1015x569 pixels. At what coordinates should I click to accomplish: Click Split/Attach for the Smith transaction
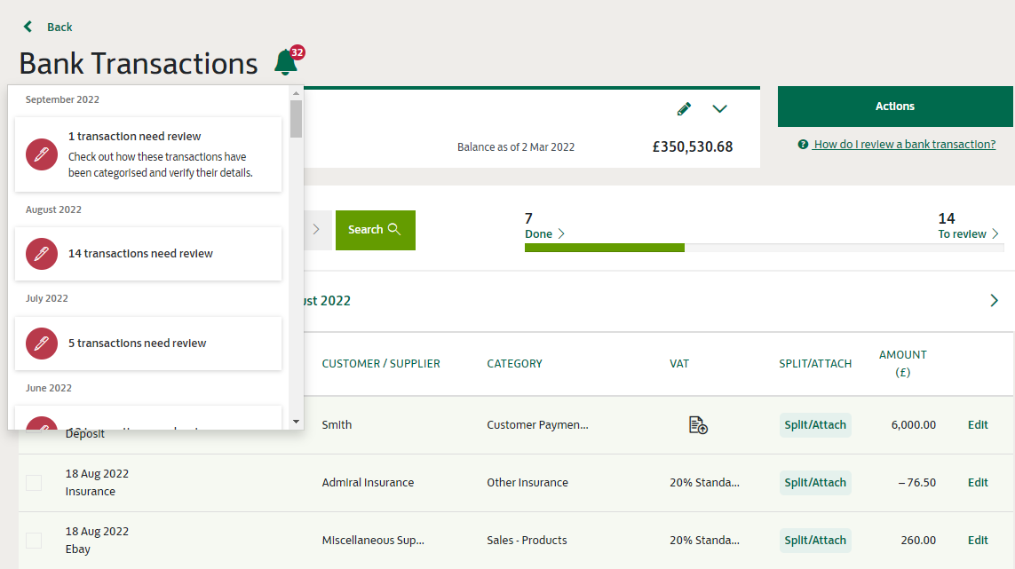(x=815, y=425)
